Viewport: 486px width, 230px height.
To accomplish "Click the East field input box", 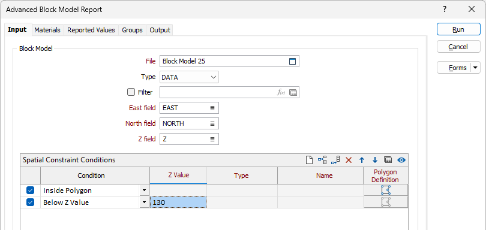I will point(189,108).
